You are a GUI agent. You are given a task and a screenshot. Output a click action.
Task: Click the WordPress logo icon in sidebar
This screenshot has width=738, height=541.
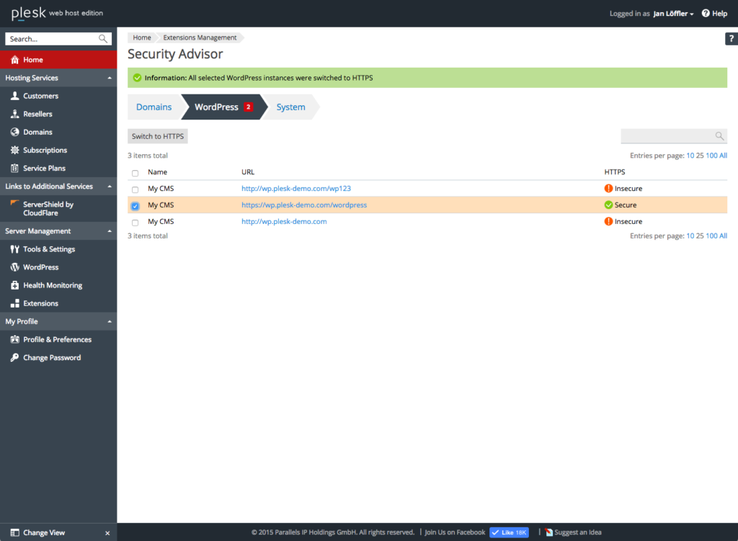(14, 267)
